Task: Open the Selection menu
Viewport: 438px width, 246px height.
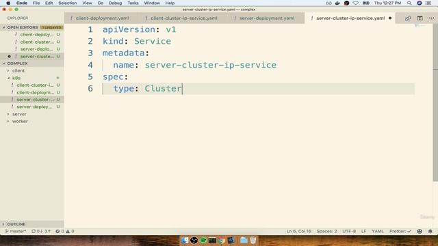Action: tap(67, 3)
